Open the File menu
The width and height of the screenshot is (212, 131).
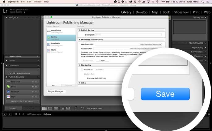tap(23, 2)
